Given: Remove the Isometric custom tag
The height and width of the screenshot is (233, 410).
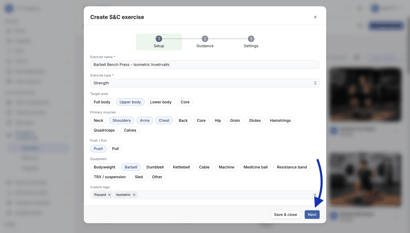Looking at the screenshot, I should tap(134, 195).
